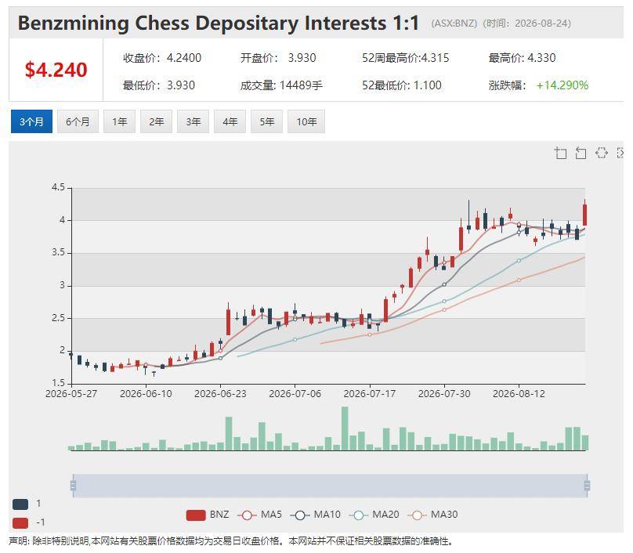The image size is (633, 553).
Task: Toggle the red '-1' volume category swatch
Action: (20, 522)
